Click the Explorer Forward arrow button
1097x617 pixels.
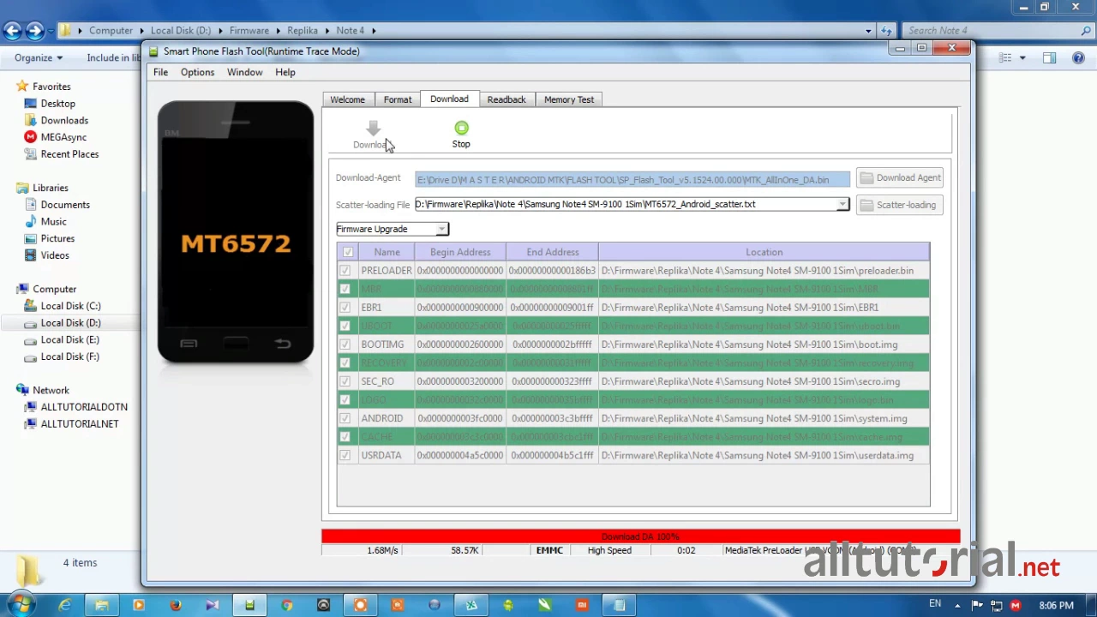[x=34, y=31]
